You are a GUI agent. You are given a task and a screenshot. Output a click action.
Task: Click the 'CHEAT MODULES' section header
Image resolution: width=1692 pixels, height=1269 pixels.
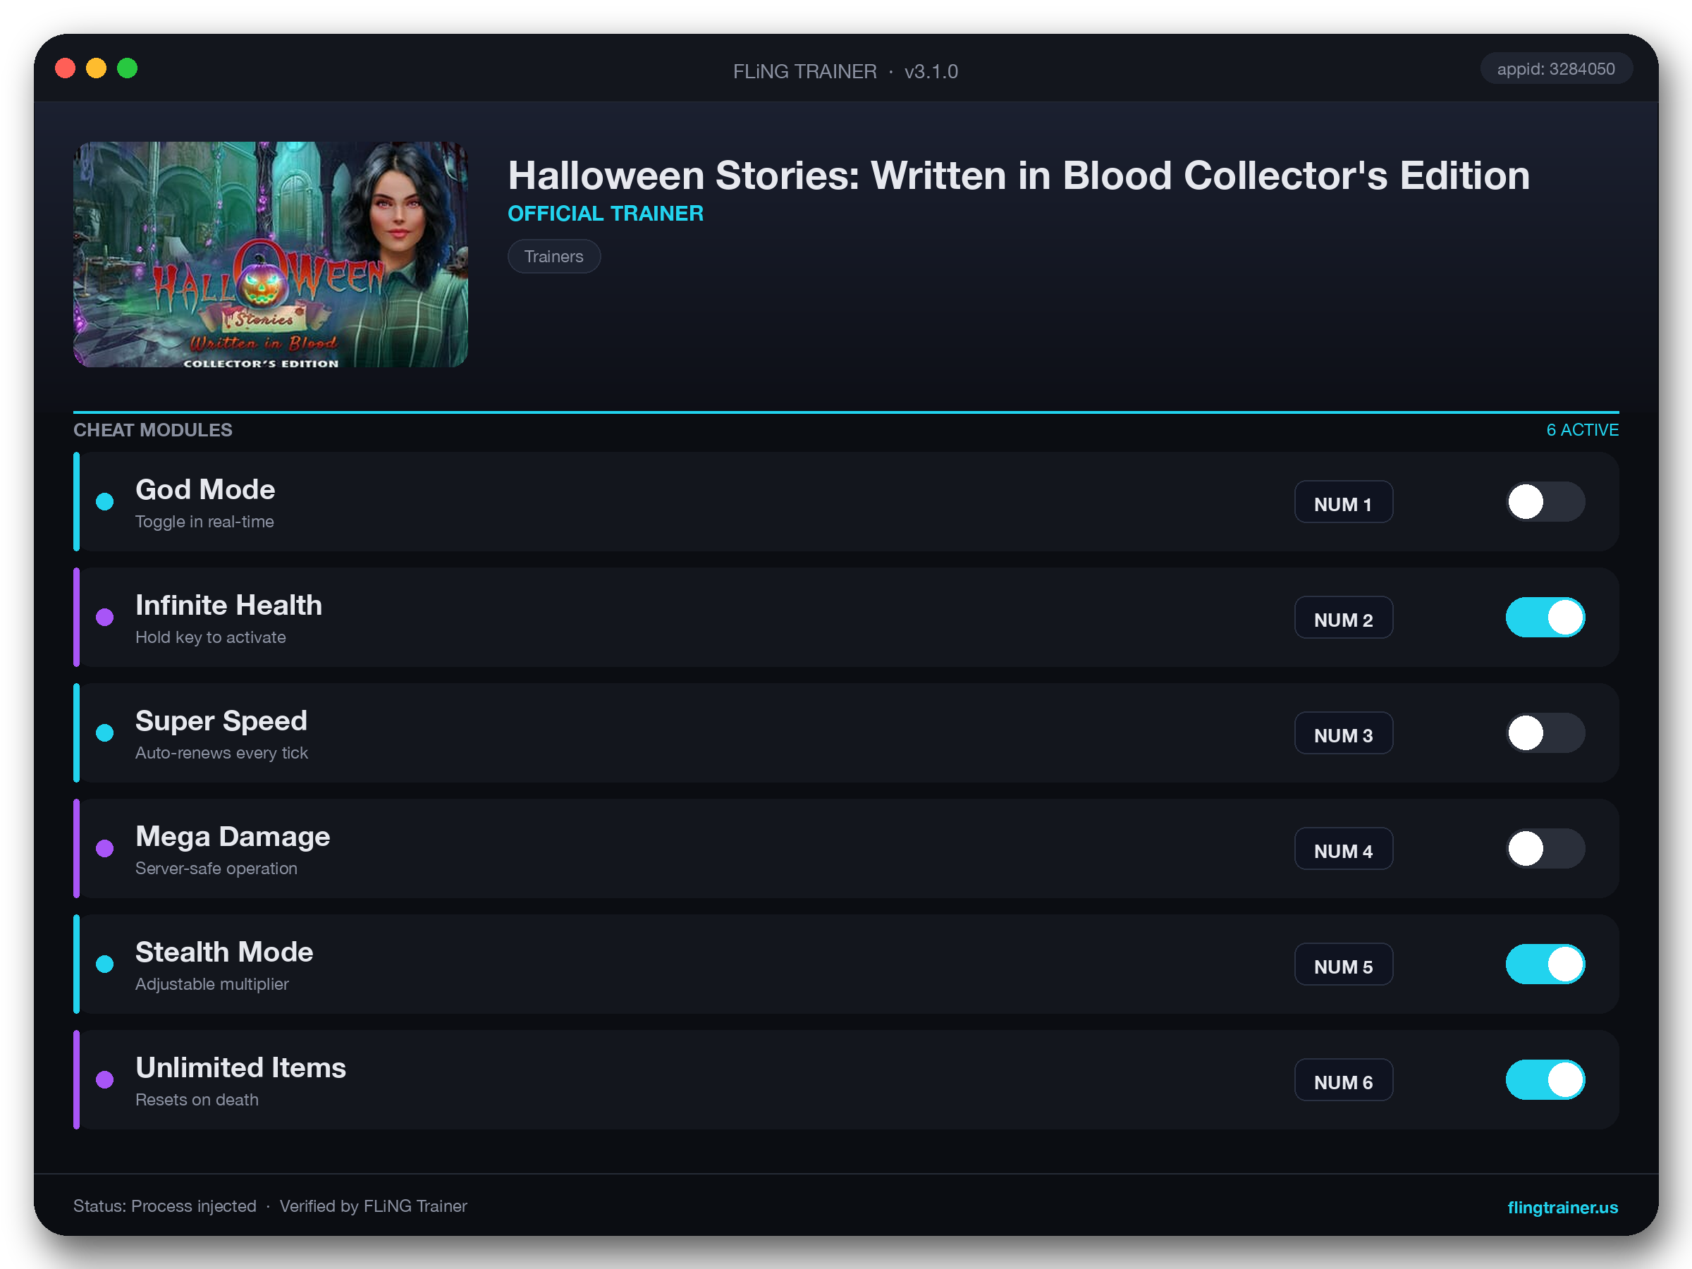153,430
